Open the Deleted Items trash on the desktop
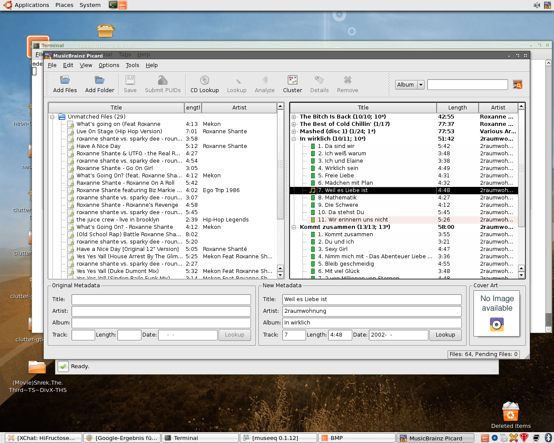The image size is (554, 443). [x=511, y=411]
